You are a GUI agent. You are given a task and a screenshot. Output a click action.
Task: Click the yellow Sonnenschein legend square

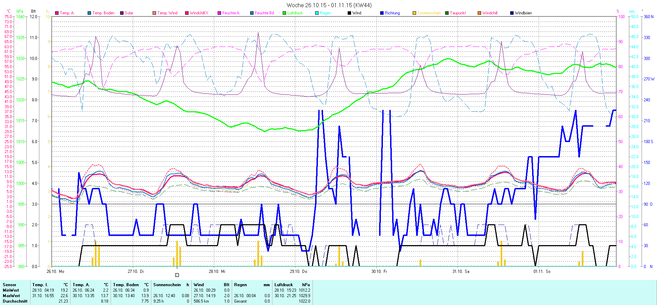click(x=414, y=13)
